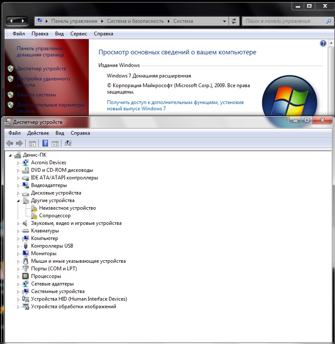Select Неизвестное устройство tree row
335x344 pixels.
pos(67,208)
